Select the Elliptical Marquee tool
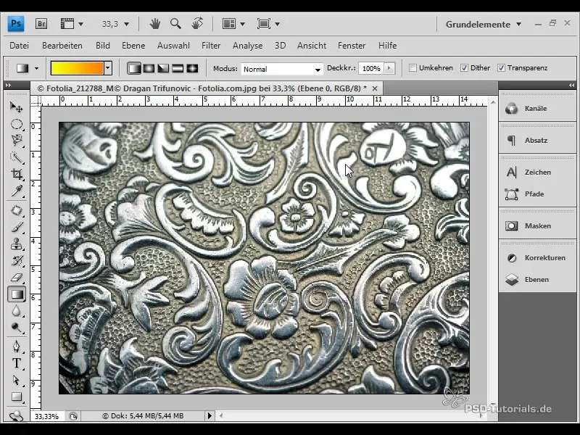The image size is (580, 435). (x=16, y=124)
